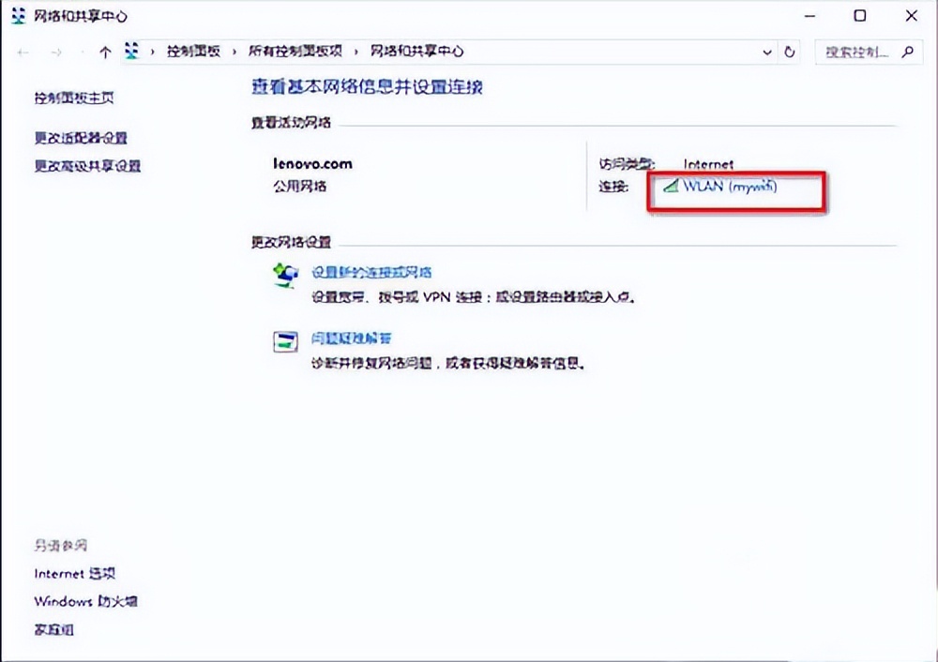This screenshot has height=662, width=938.
Task: Click the Network and Sharing Center title bar icon
Action: coord(19,16)
